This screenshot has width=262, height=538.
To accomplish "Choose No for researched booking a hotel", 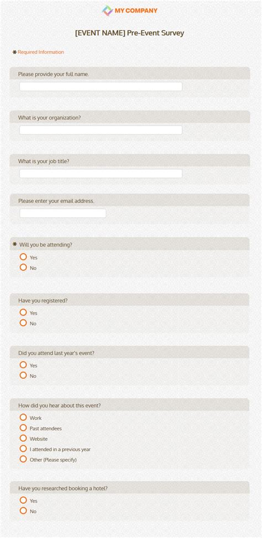I will coord(23,510).
